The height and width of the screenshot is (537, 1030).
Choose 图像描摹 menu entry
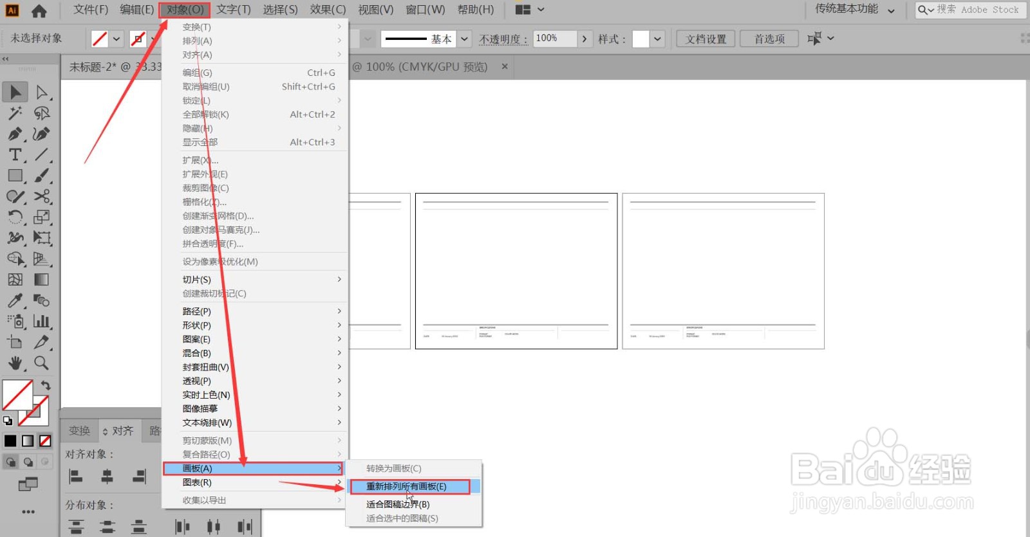pyautogui.click(x=254, y=409)
